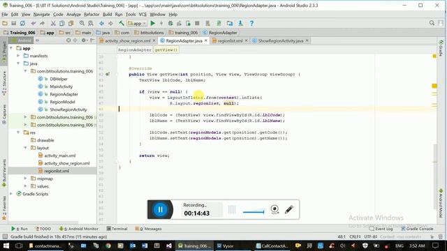Open the app run configuration dropdown
Image resolution: width=447 pixels, height=251 pixels.
137,23
